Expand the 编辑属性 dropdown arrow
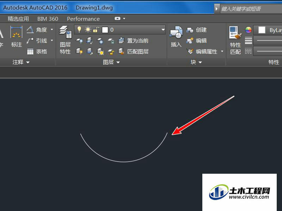Screen dimensions: 282x211 point(222,51)
